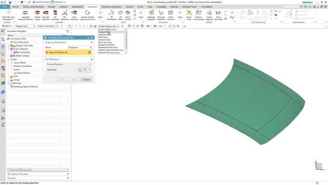Switch to Nodes and Elements tab
Screen dimensions: 328x185
pos(33,7)
